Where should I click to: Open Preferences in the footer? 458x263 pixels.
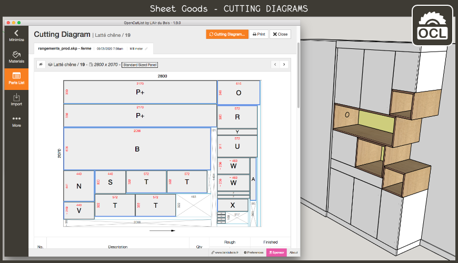[x=254, y=252]
